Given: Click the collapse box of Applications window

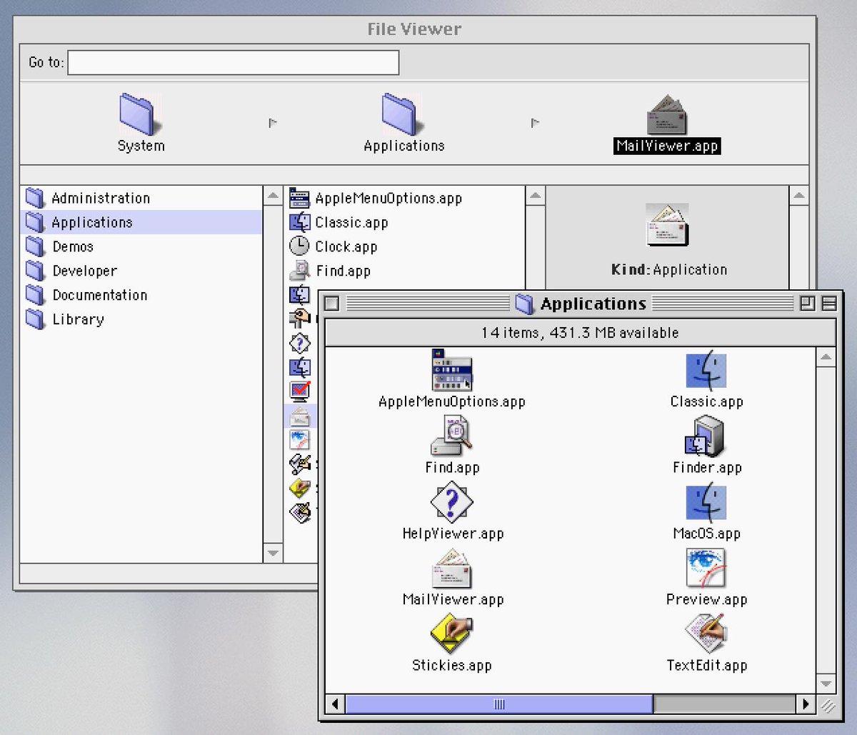Looking at the screenshot, I should [x=829, y=304].
